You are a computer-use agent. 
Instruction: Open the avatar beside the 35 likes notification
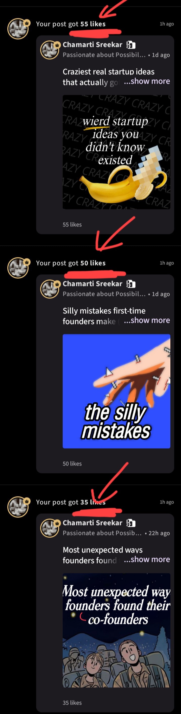(x=18, y=506)
